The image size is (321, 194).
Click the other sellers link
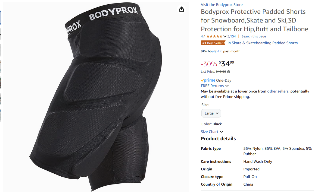[x=278, y=91]
